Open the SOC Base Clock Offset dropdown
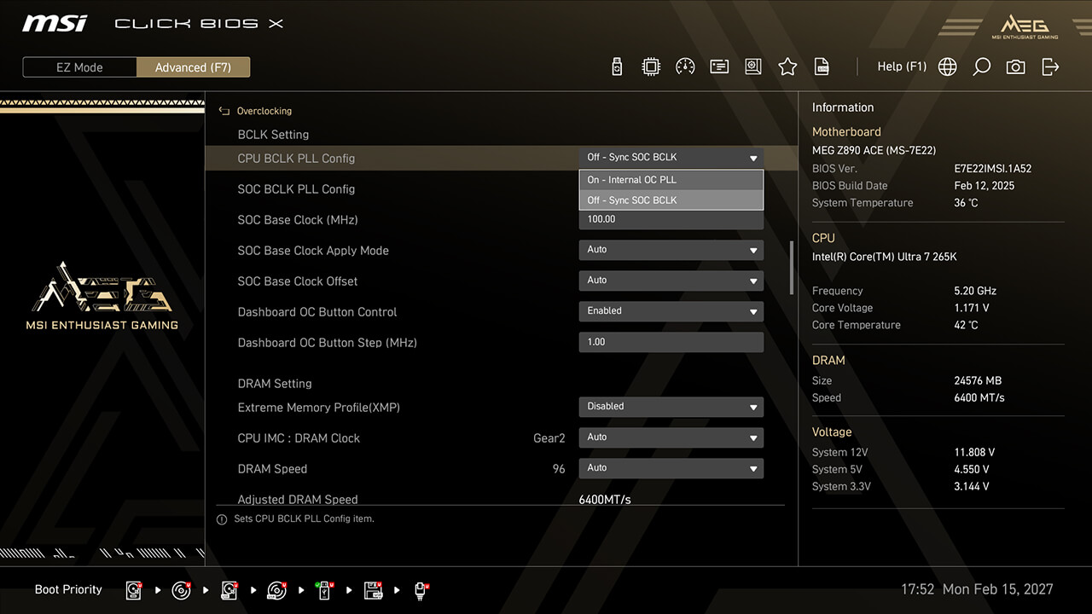This screenshot has height=614, width=1092. (671, 281)
